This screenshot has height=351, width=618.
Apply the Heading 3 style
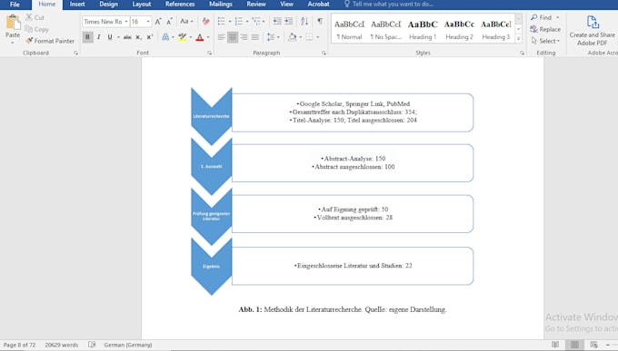496,30
